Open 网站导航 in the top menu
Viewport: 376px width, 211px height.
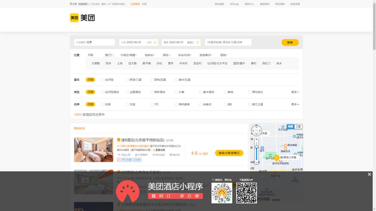click(280, 4)
